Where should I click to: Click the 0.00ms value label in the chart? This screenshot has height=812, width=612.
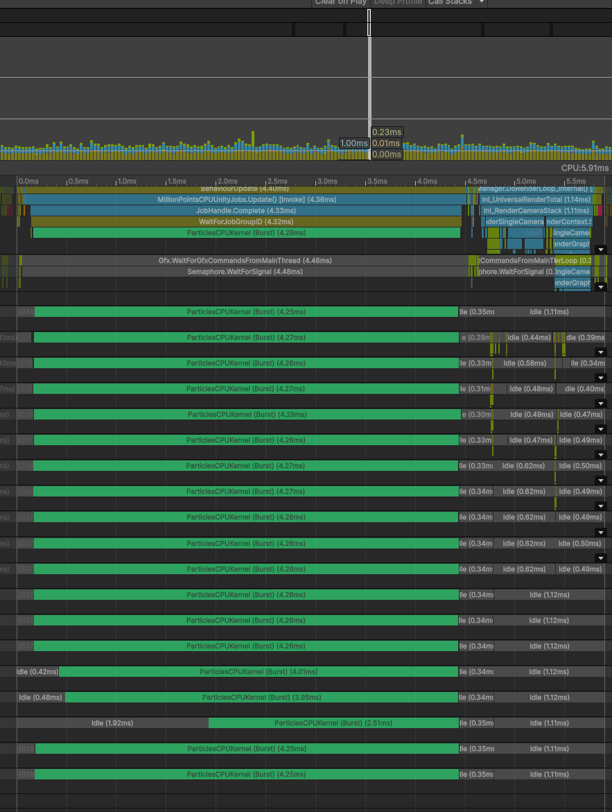[387, 155]
